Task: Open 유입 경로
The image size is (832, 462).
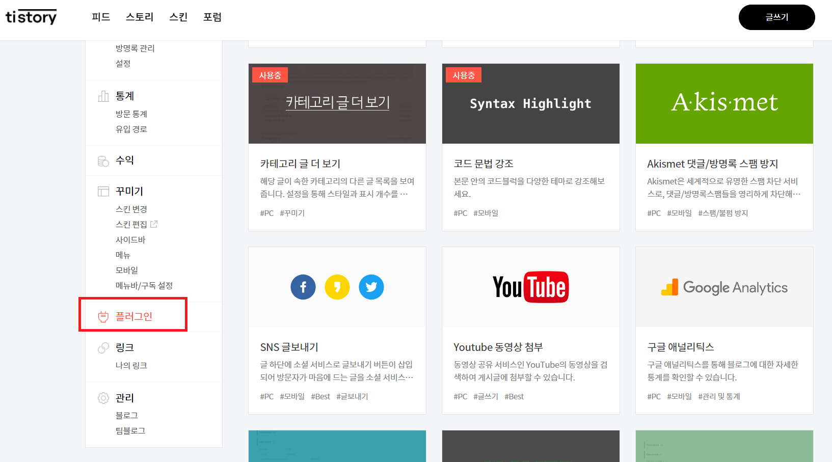Action: click(x=131, y=129)
